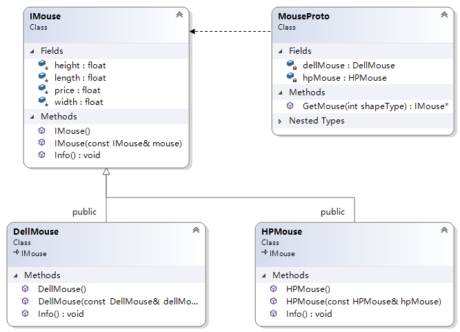This screenshot has height=332, width=460.
Task: Click the GetMouse method icon
Action: [290, 106]
